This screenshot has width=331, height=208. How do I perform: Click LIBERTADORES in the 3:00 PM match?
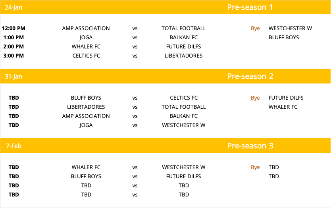pyautogui.click(x=184, y=56)
